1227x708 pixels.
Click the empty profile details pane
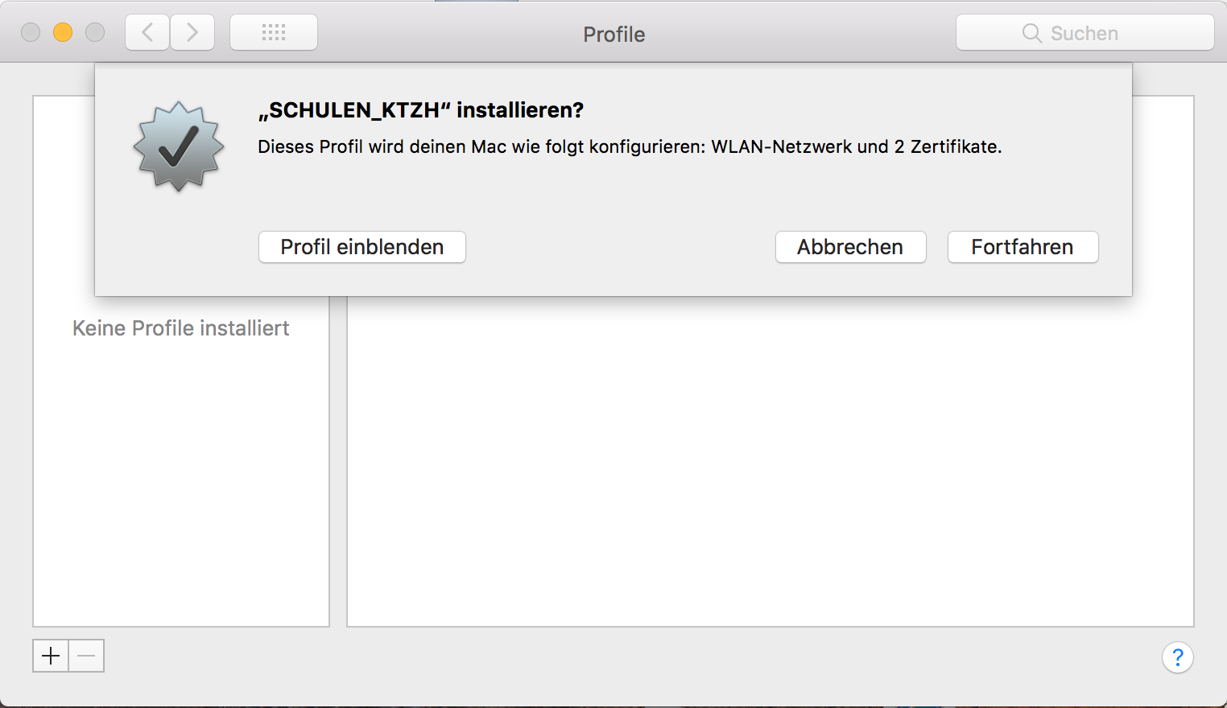click(x=770, y=467)
